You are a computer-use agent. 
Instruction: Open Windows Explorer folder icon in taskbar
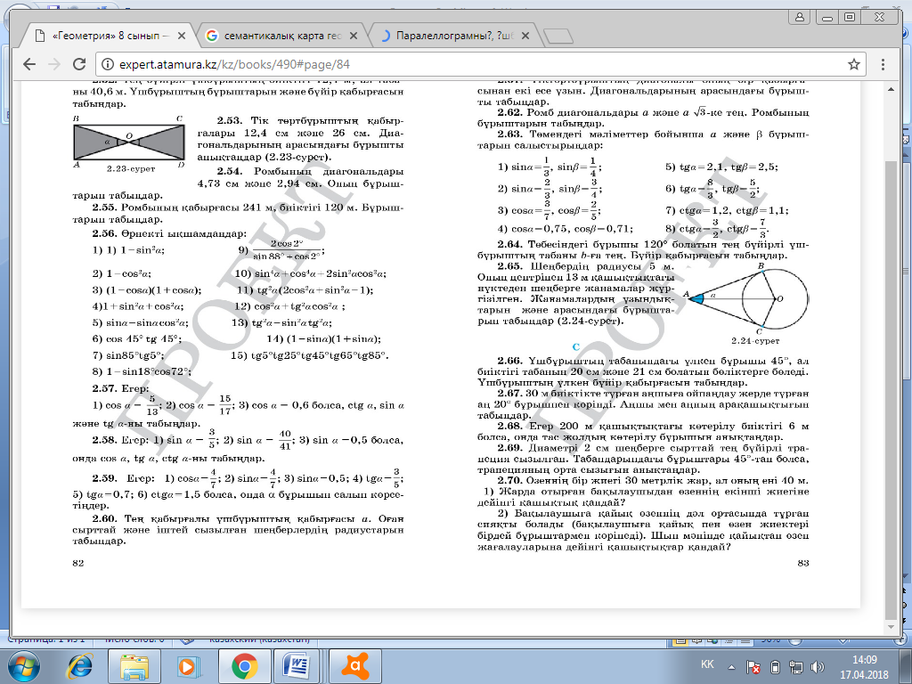[x=135, y=666]
